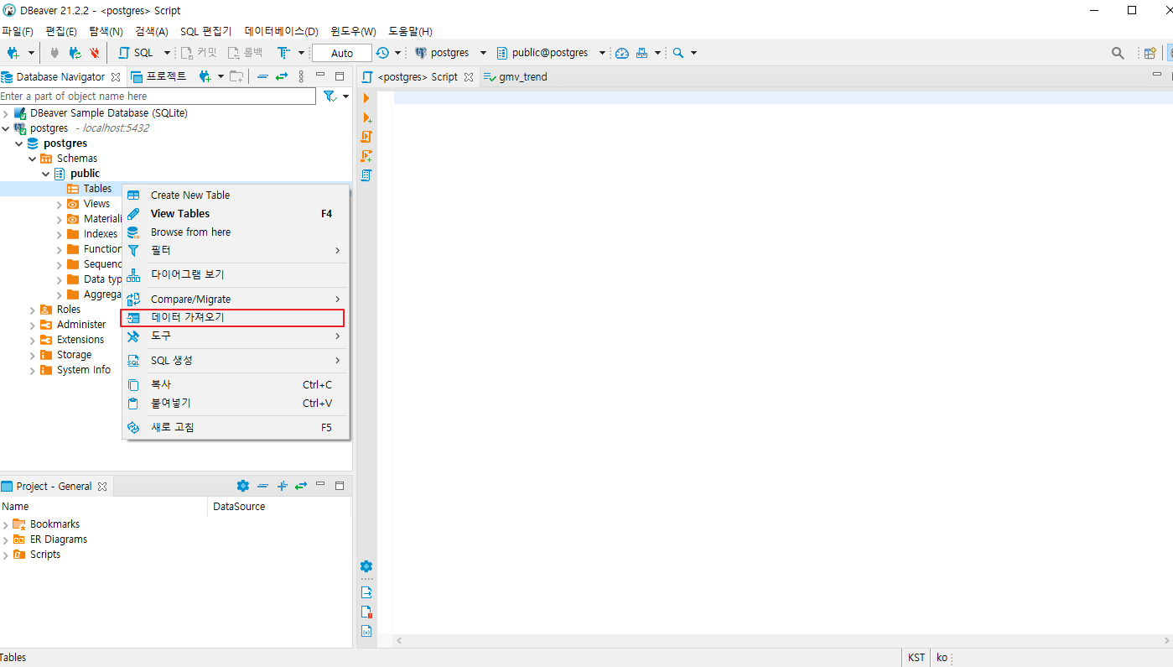Expand the Extensions tree node
1173x667 pixels.
pyautogui.click(x=33, y=340)
